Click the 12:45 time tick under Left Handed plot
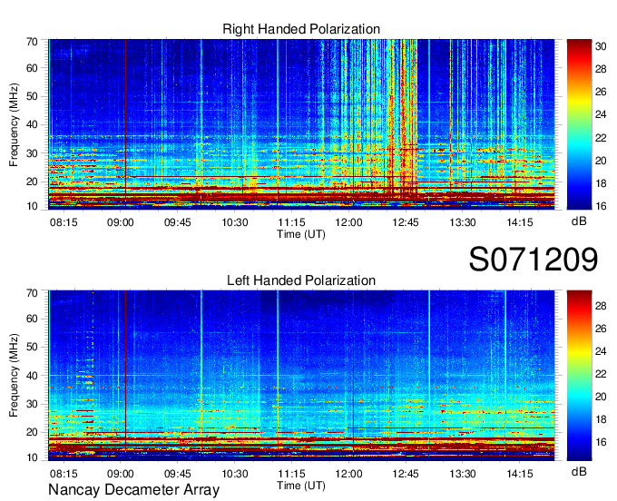This screenshot has height=501, width=617. [406, 473]
